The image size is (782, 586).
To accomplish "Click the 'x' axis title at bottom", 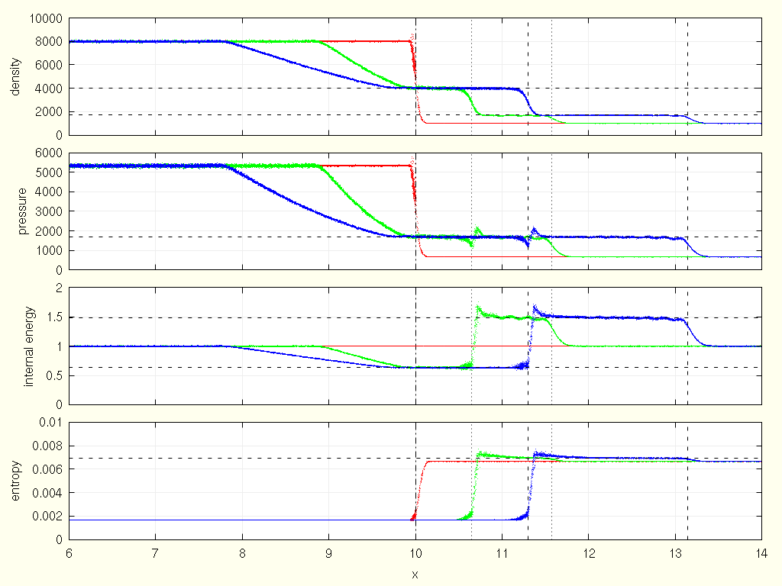I will coord(415,574).
